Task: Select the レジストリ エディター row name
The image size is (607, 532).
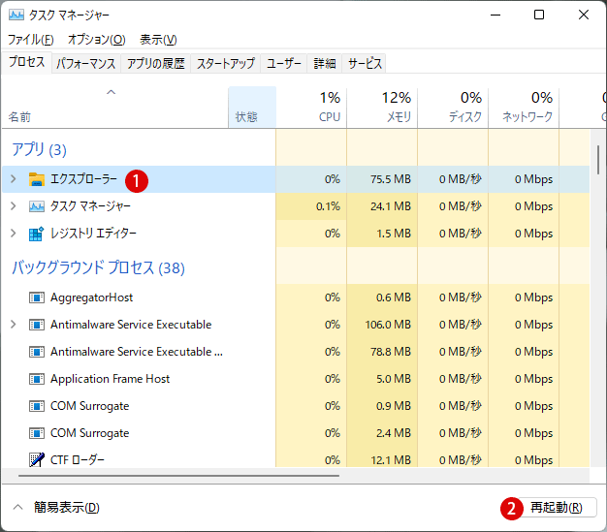Action: tap(93, 234)
